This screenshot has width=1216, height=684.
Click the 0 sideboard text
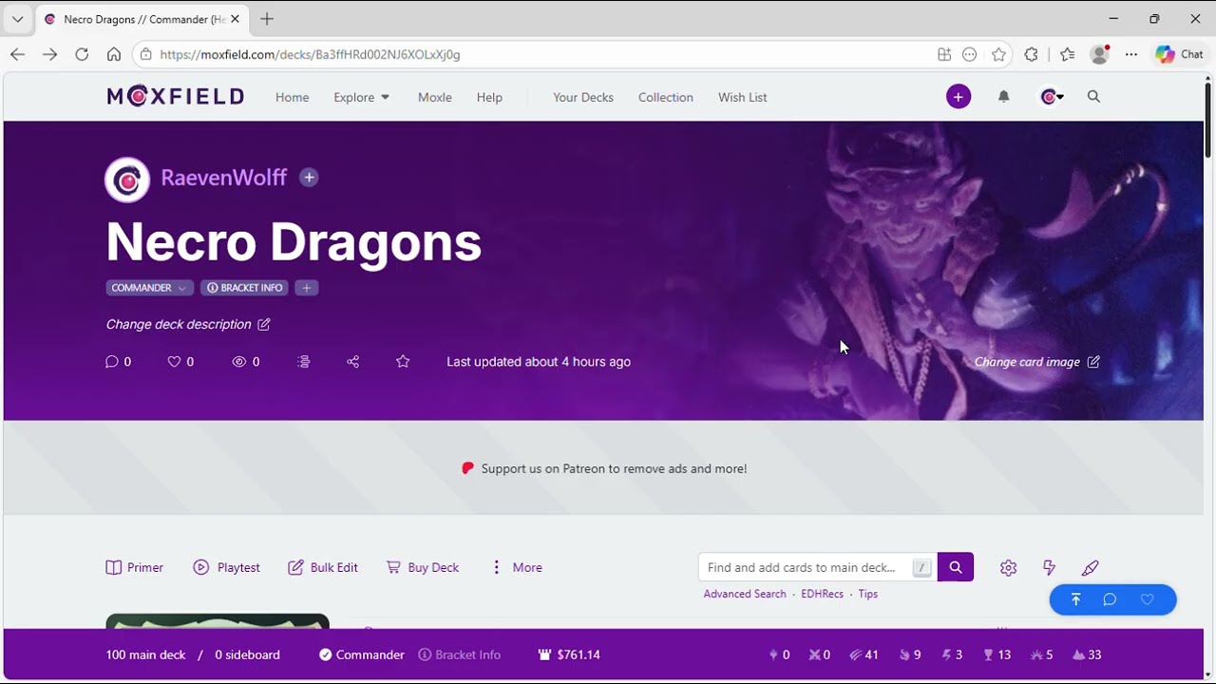(247, 655)
